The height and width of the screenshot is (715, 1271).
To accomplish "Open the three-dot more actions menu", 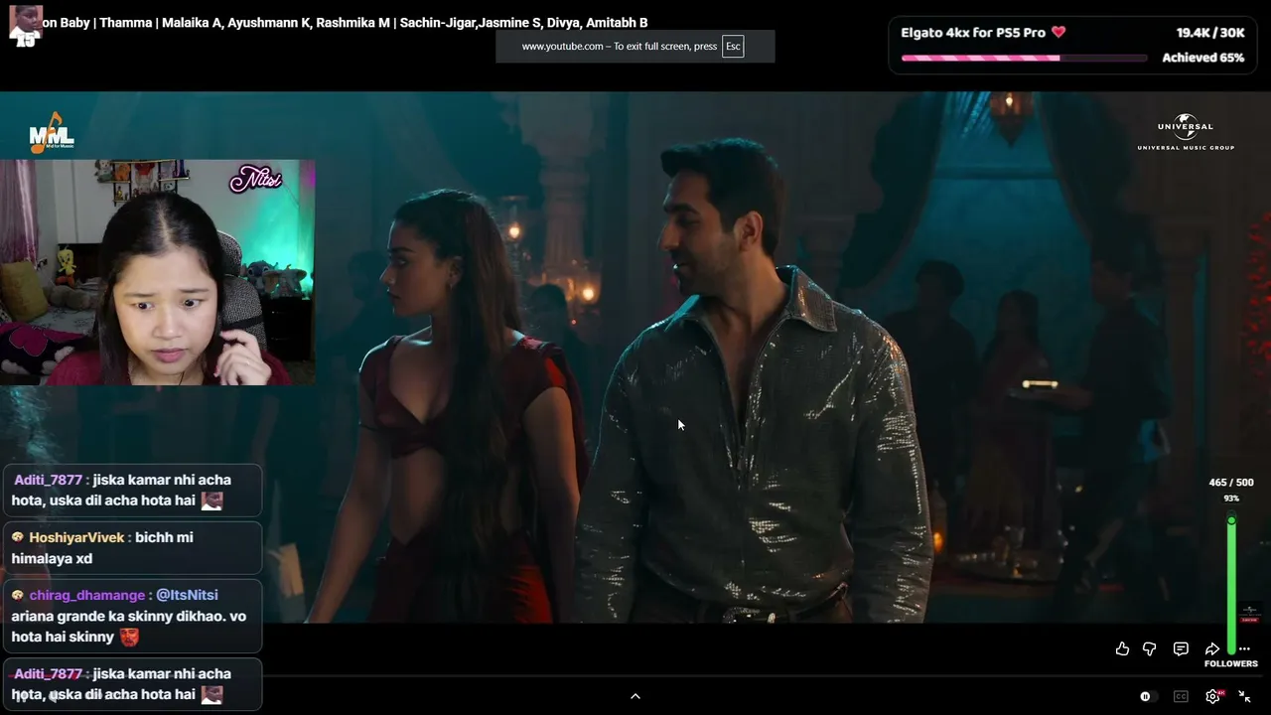I will (x=1244, y=648).
